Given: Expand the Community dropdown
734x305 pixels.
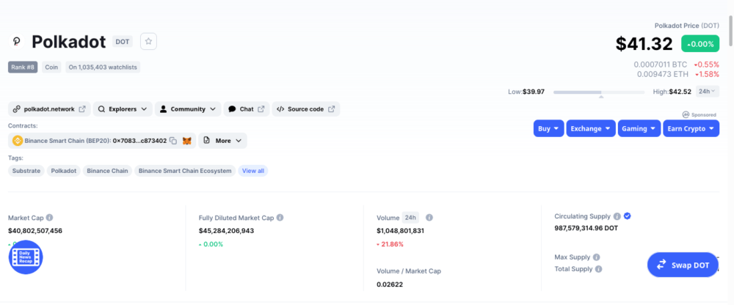Looking at the screenshot, I should click(x=189, y=109).
